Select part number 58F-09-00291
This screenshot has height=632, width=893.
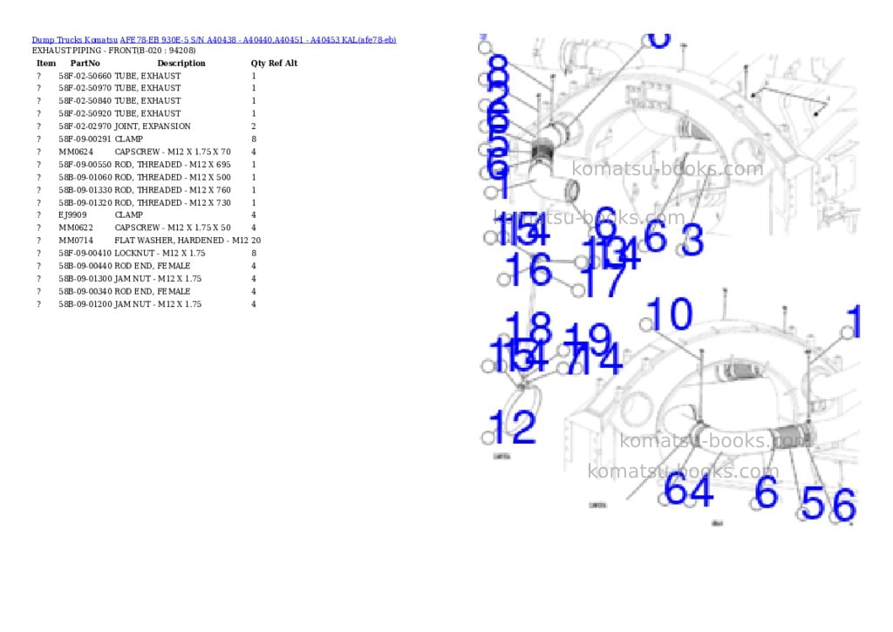coord(85,139)
